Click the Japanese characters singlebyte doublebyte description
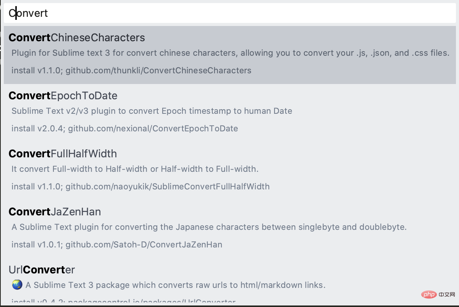The width and height of the screenshot is (459, 307). point(209,227)
